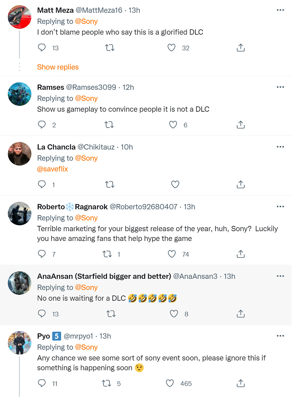Open more options menu on AnaAnsan's tweet
This screenshot has height=397, width=292.
(x=280, y=276)
